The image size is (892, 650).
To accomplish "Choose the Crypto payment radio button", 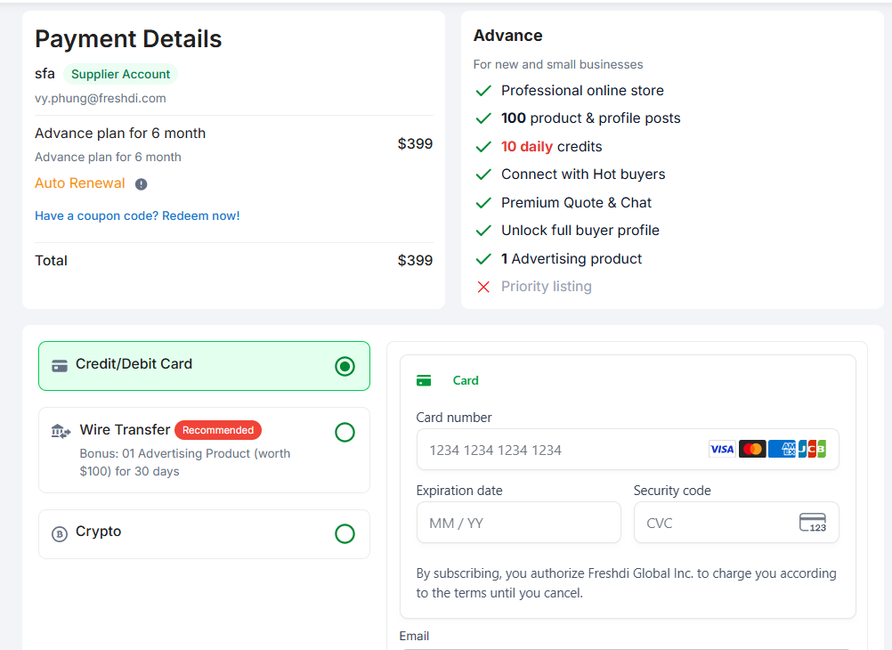I will [345, 534].
